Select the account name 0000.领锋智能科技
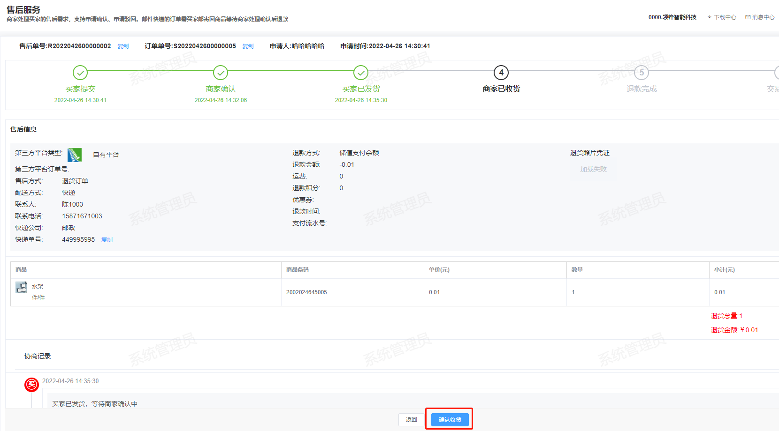Image resolution: width=779 pixels, height=431 pixels. [x=672, y=17]
